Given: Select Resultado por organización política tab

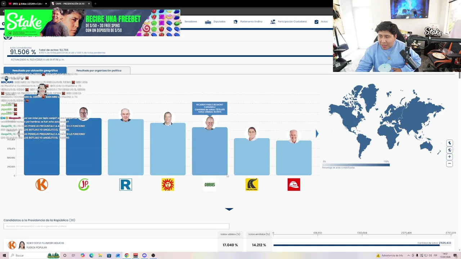Looking at the screenshot, I should tap(99, 71).
